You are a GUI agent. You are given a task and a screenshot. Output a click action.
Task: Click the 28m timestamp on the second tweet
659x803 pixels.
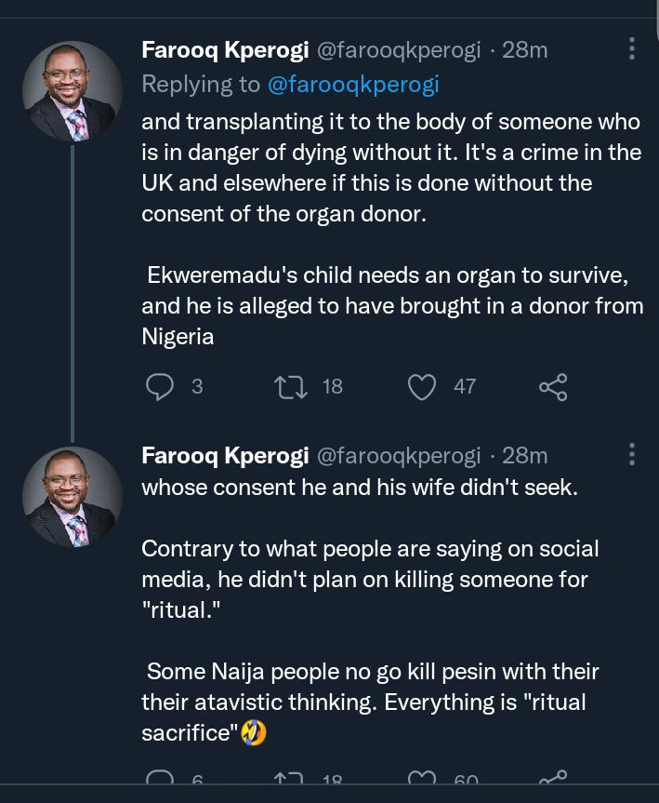pos(524,456)
